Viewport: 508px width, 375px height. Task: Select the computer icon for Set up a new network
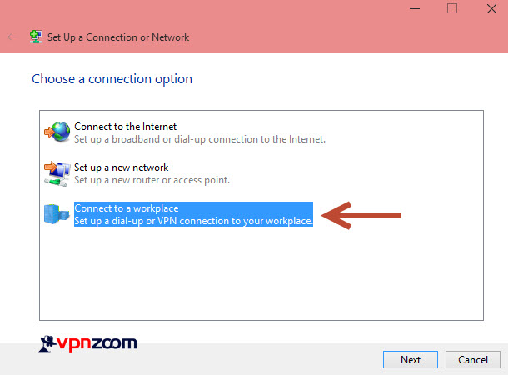57,173
